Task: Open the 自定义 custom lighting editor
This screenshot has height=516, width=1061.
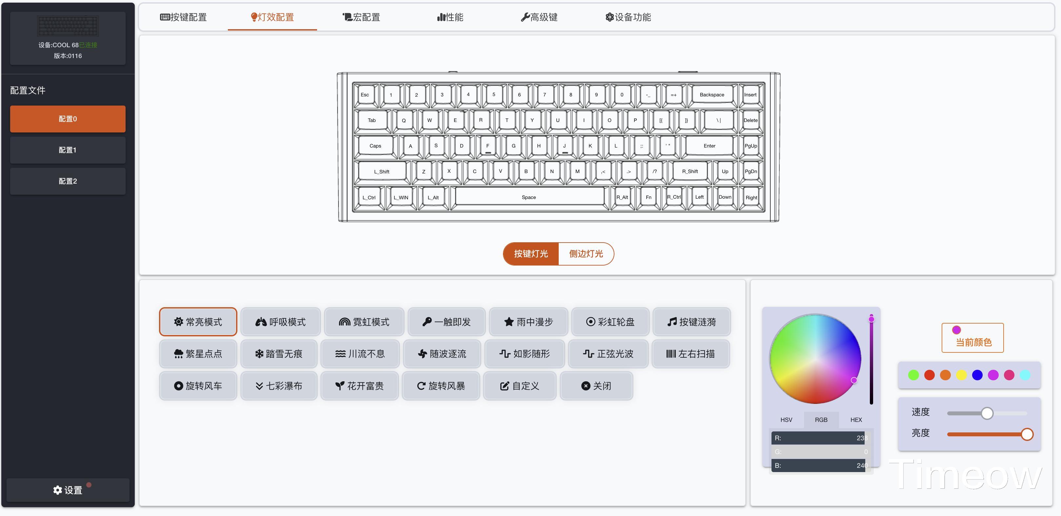Action: click(x=519, y=386)
